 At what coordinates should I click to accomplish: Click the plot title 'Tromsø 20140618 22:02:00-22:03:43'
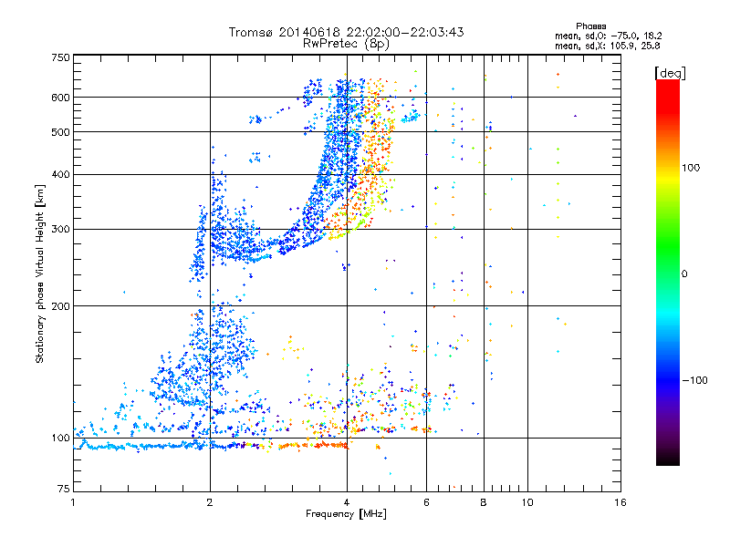tap(346, 32)
